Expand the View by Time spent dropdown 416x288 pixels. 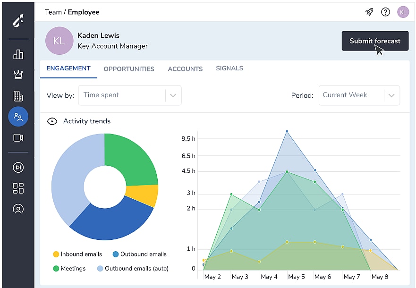click(130, 95)
